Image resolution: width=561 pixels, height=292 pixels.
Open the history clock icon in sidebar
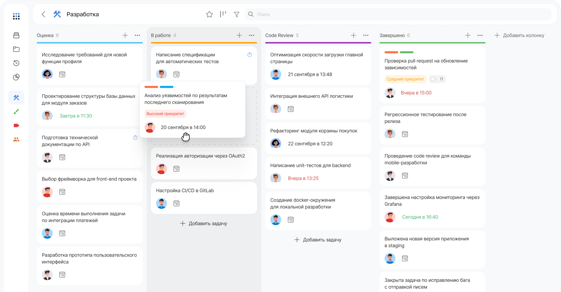(x=16, y=63)
